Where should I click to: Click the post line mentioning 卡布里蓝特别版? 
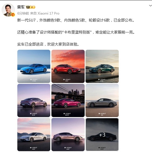click(76, 32)
